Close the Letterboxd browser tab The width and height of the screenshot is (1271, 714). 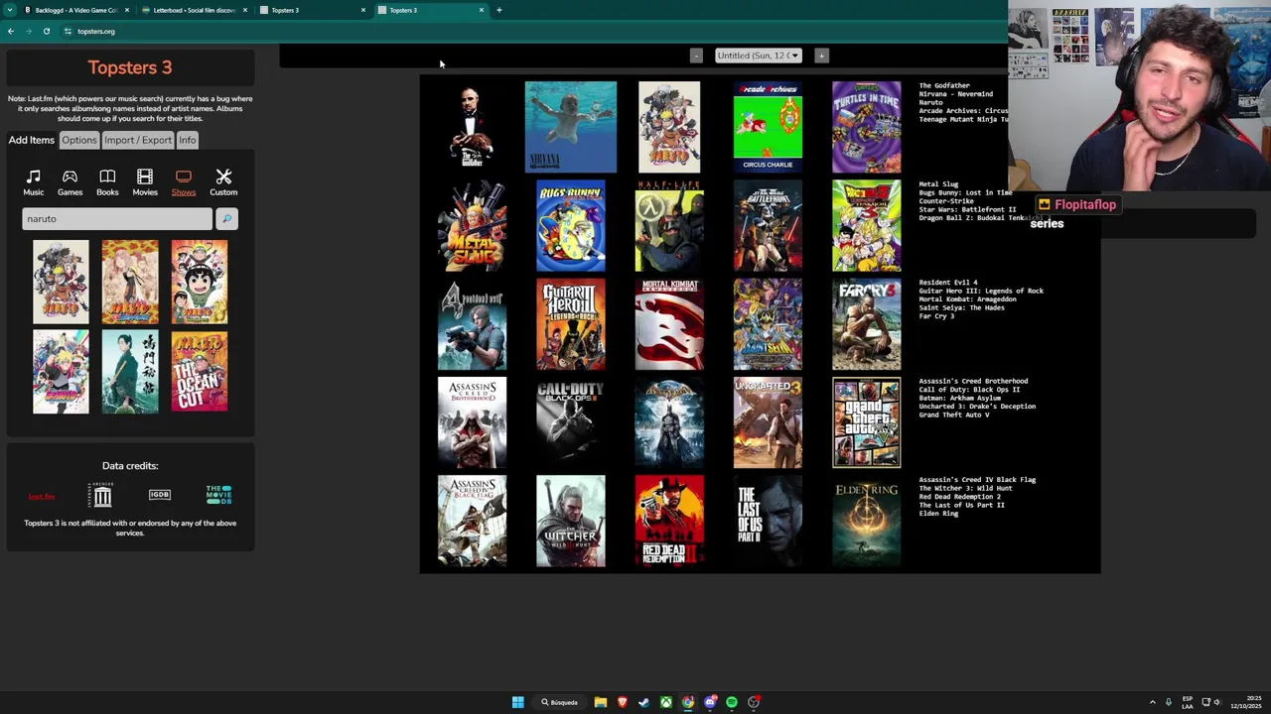click(244, 10)
